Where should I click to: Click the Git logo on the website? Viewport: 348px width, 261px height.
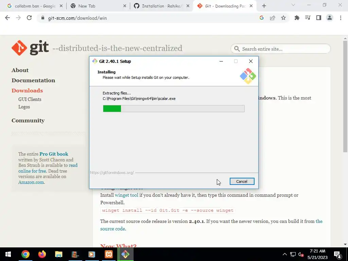30,48
